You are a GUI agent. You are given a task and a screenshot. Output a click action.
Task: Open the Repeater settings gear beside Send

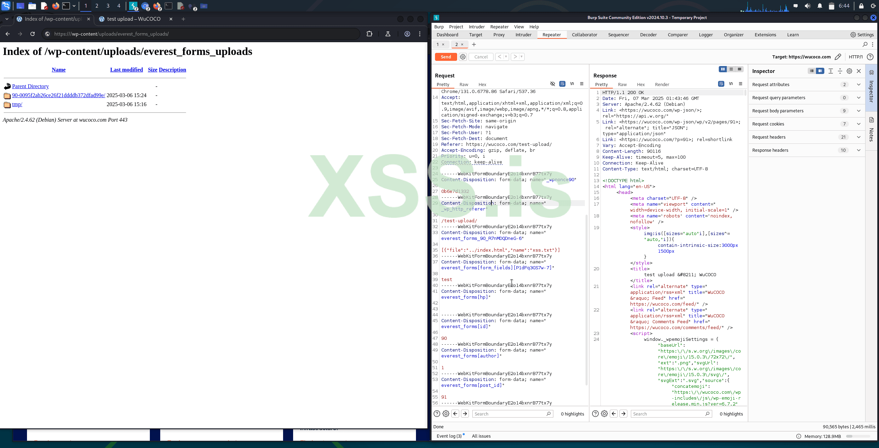click(x=463, y=57)
